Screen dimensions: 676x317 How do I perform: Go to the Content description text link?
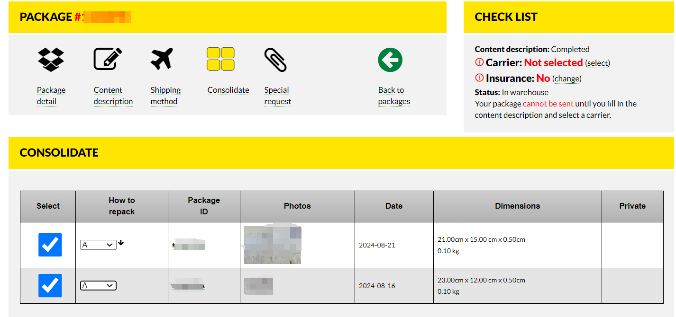click(113, 96)
